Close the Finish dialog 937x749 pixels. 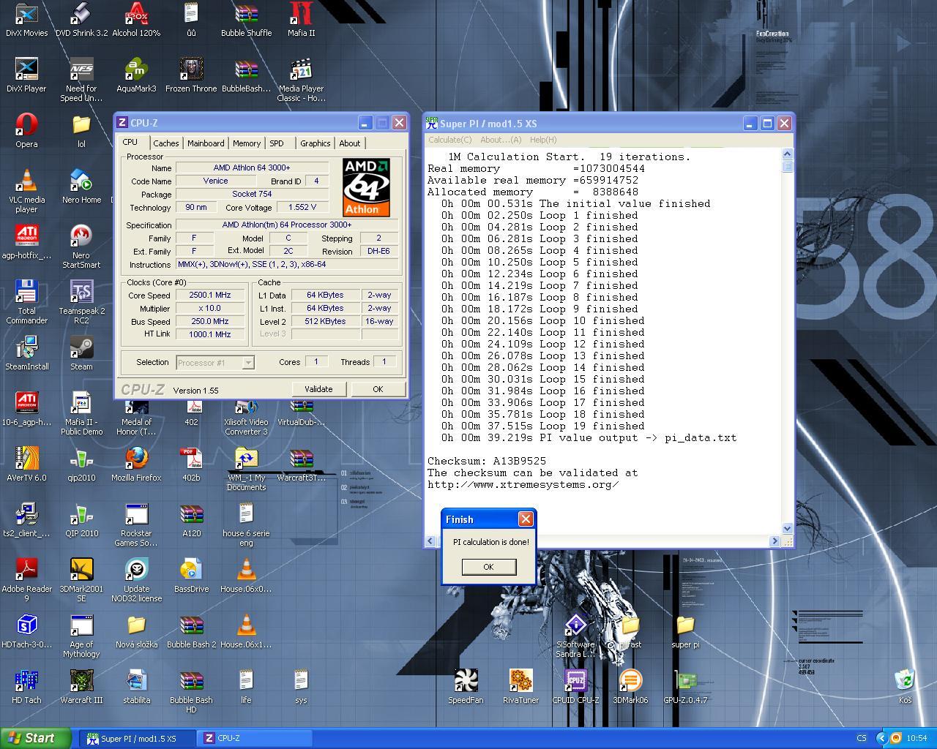pos(526,519)
